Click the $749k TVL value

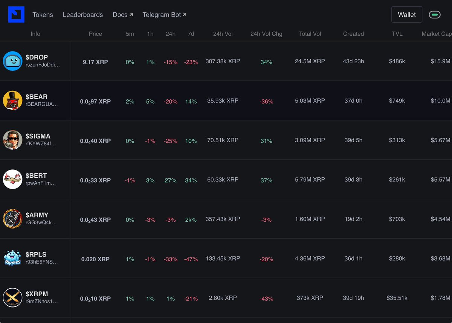pyautogui.click(x=397, y=101)
